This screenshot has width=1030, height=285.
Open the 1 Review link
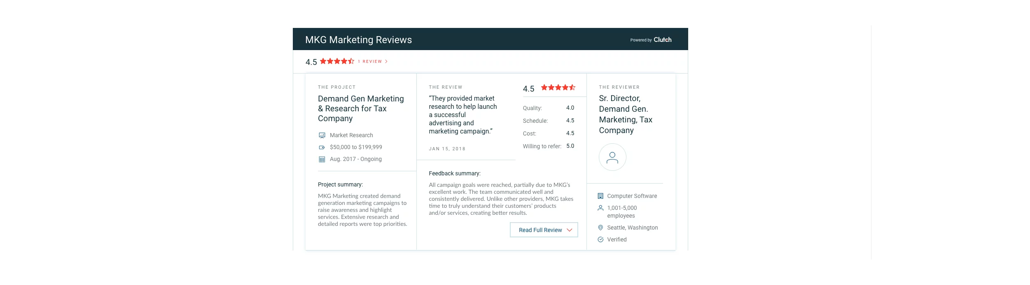372,62
